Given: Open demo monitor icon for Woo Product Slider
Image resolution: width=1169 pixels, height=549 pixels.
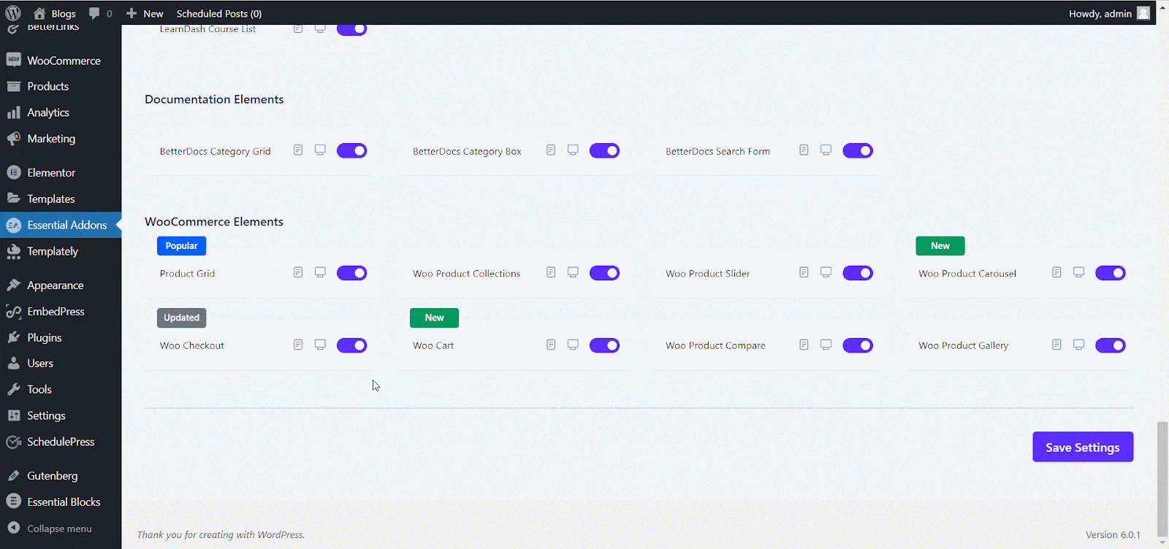Looking at the screenshot, I should [826, 272].
